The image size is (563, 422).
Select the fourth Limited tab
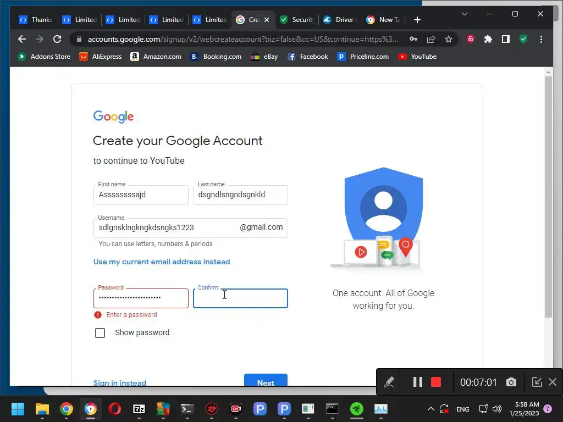click(x=209, y=20)
